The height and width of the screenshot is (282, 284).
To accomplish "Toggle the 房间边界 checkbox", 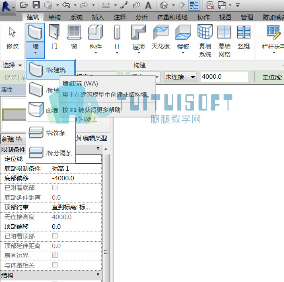I will [55, 255].
